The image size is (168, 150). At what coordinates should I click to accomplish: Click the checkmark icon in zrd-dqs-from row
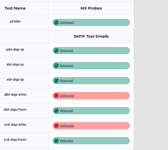pyautogui.click(x=56, y=141)
